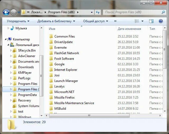The height and width of the screenshot is (134, 169).
Task: Refresh the Program Files (x86) folder
Action: click(98, 12)
